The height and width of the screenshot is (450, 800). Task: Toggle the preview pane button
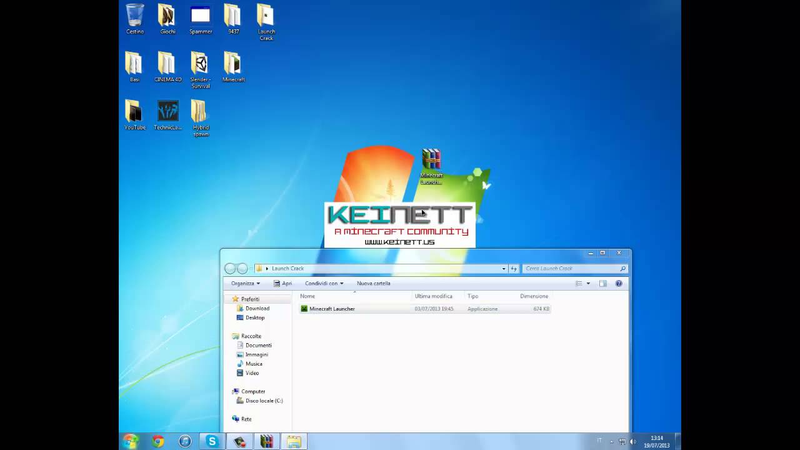pos(603,284)
